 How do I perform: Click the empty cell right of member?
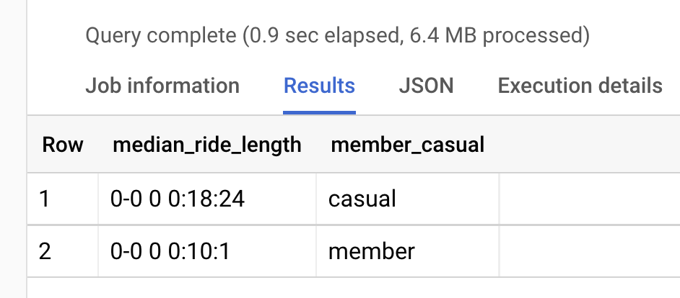coord(589,251)
